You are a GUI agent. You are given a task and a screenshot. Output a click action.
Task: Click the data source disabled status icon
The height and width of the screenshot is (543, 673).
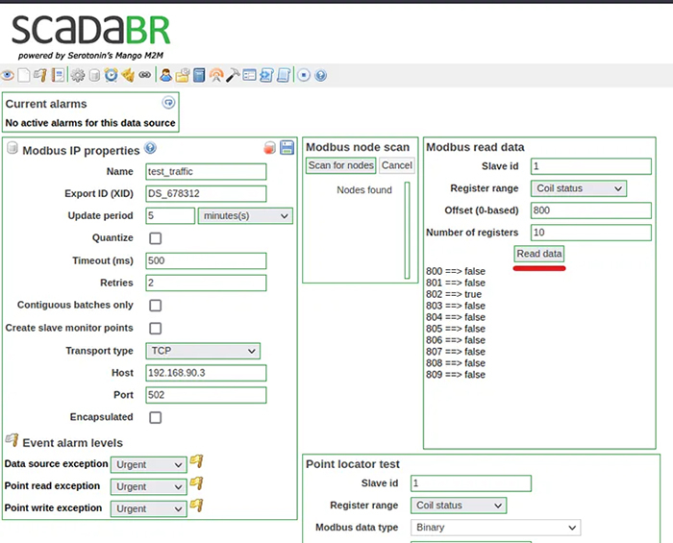click(x=270, y=148)
